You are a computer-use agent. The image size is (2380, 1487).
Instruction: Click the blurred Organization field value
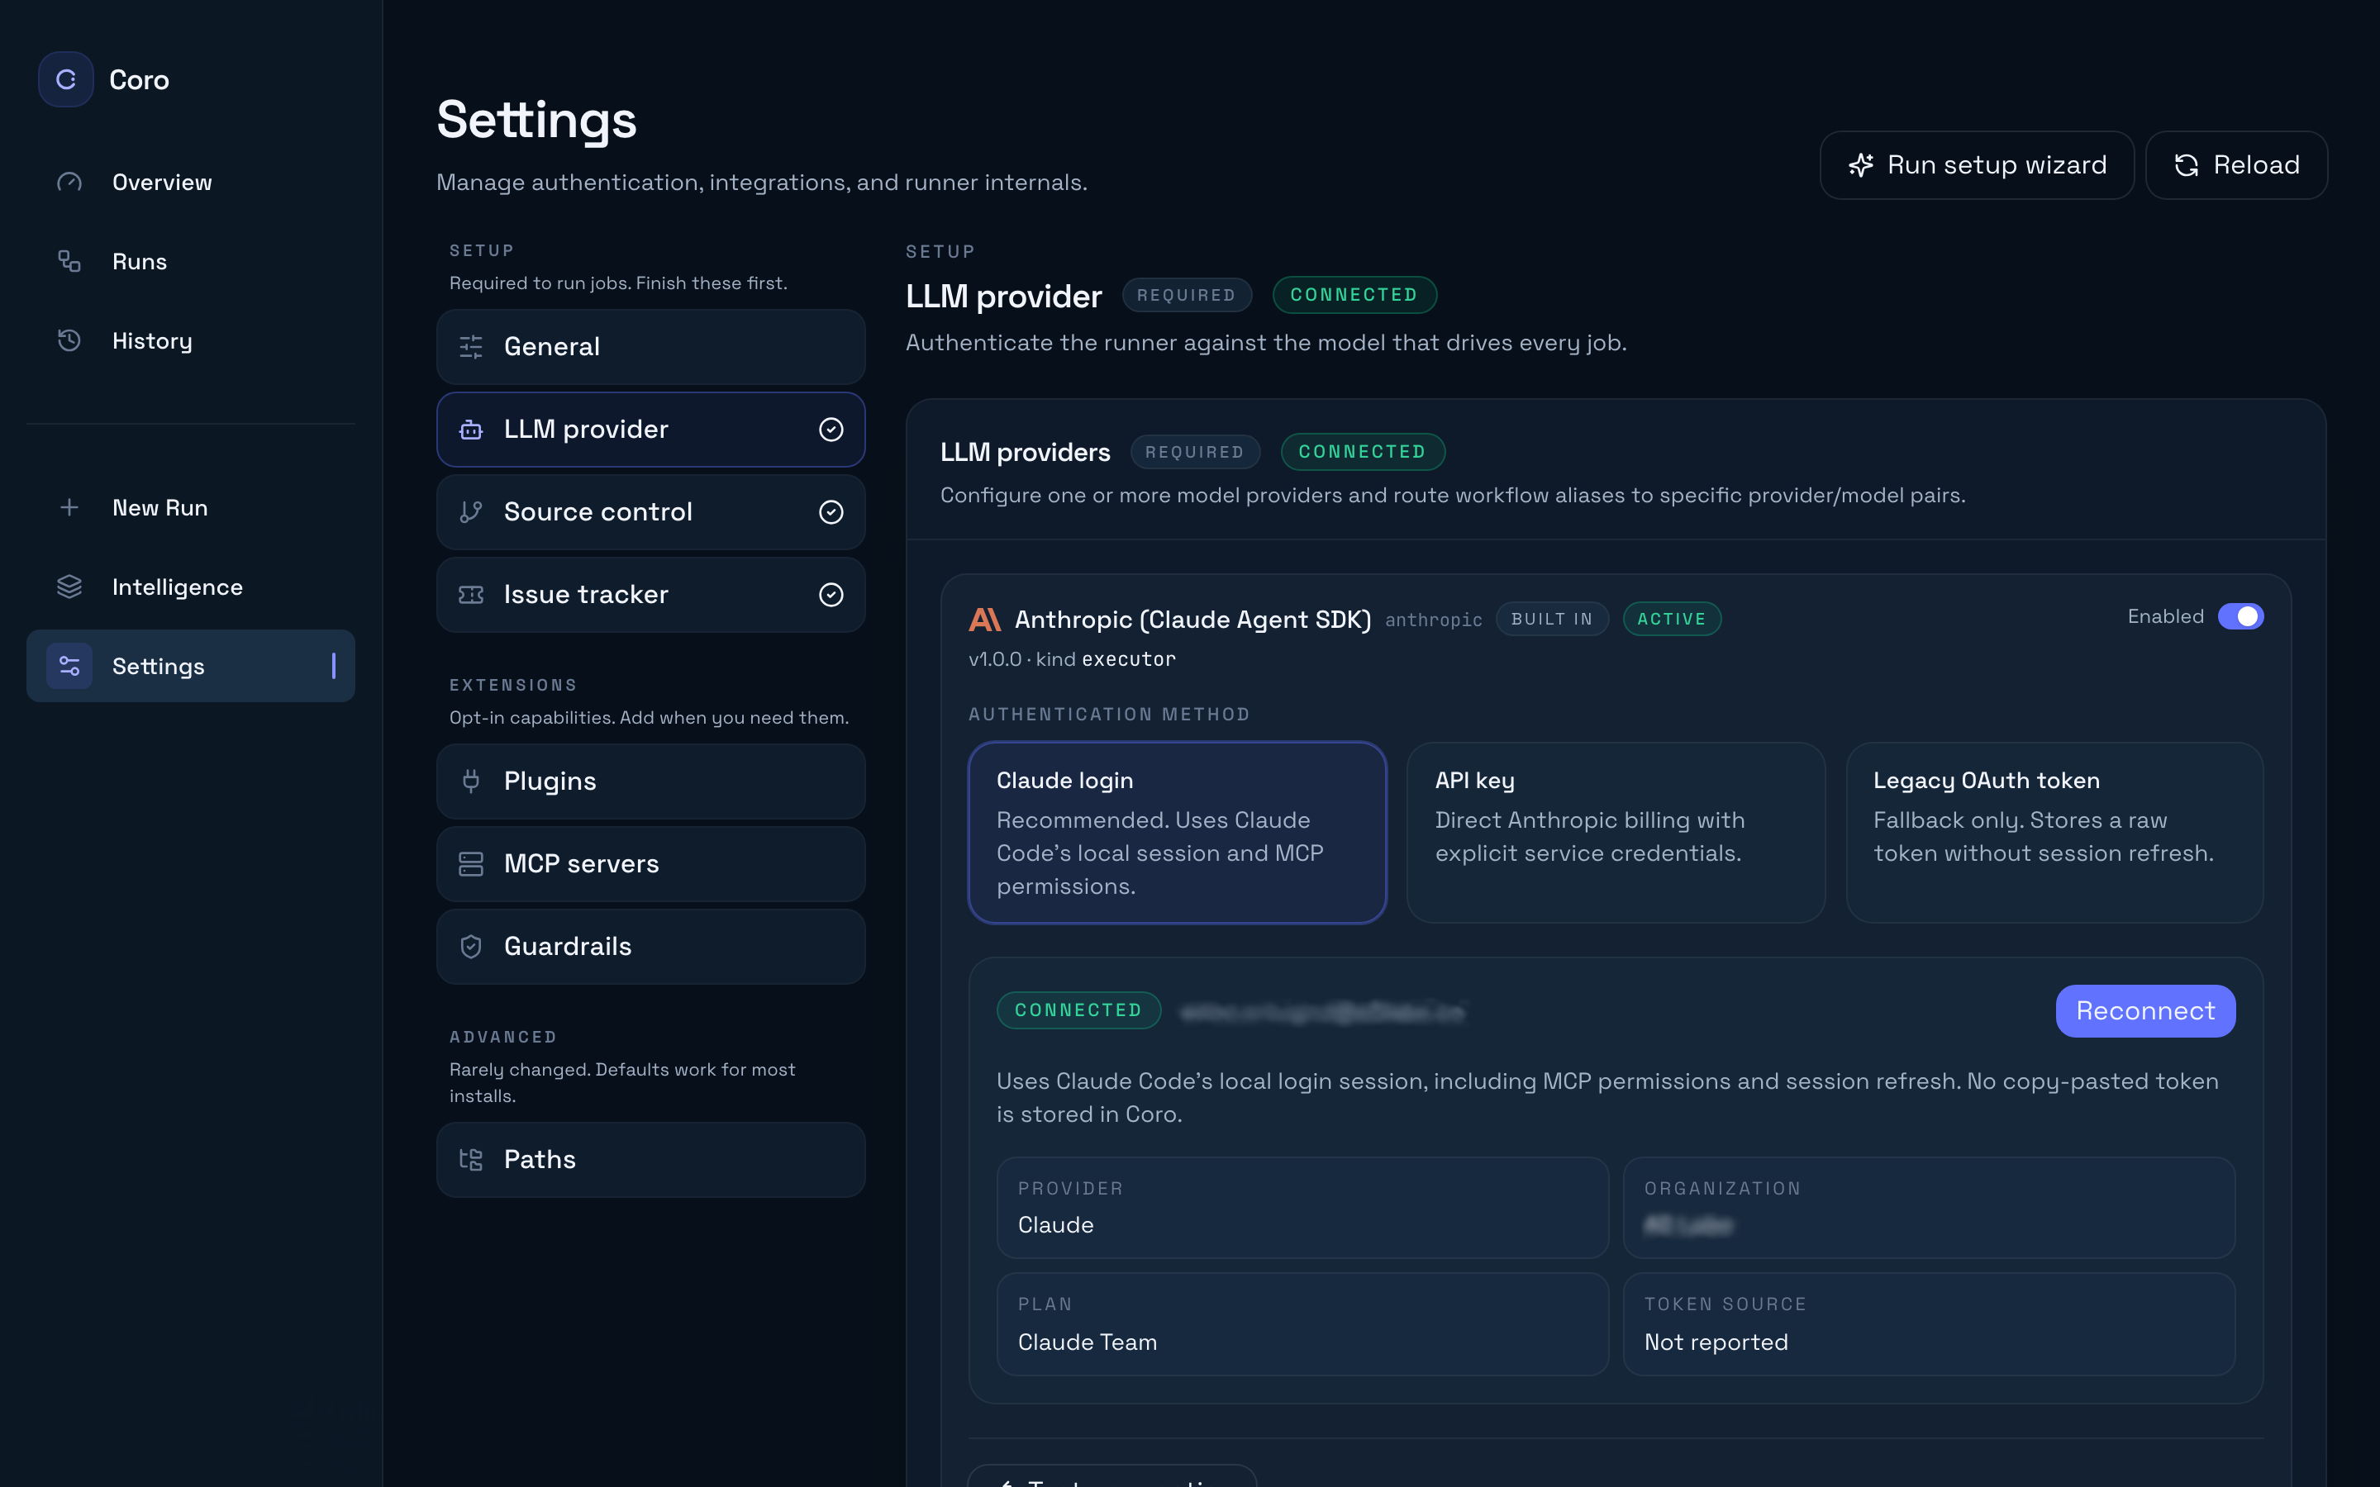(x=1688, y=1225)
